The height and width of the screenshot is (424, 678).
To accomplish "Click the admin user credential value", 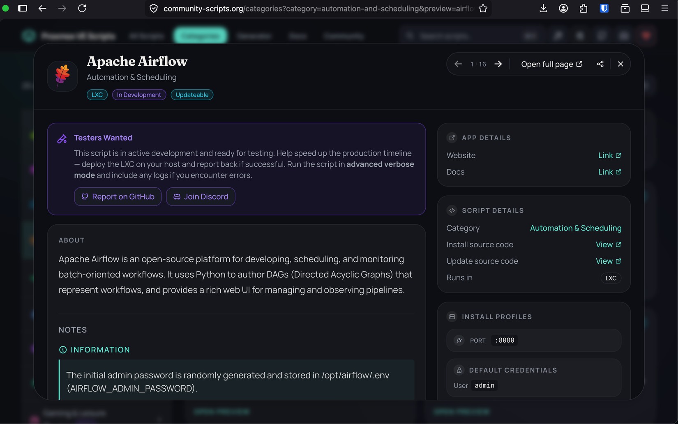I will coord(484,385).
